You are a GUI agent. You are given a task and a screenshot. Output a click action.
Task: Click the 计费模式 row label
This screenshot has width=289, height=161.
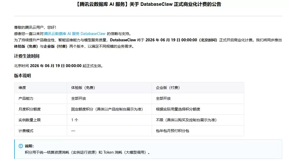click(26, 131)
